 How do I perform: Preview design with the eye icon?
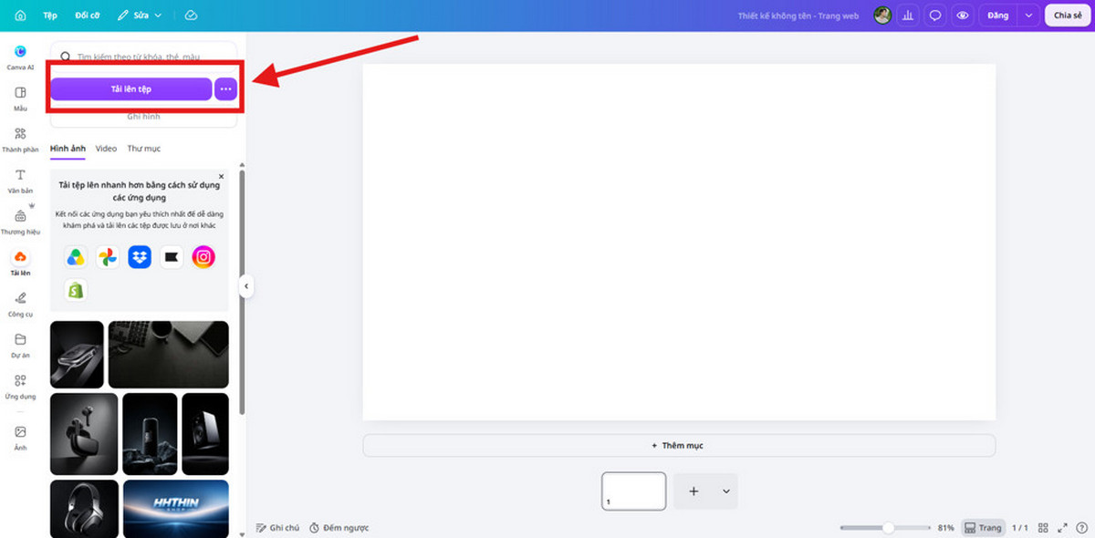[x=962, y=16]
